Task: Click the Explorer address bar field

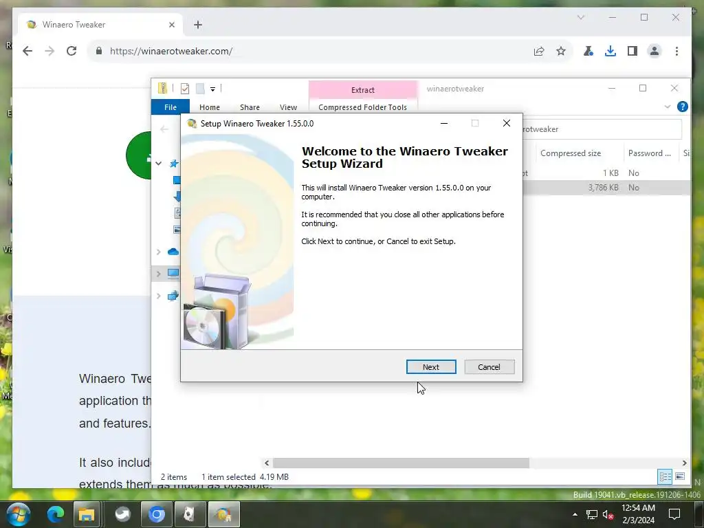Action: 602,129
